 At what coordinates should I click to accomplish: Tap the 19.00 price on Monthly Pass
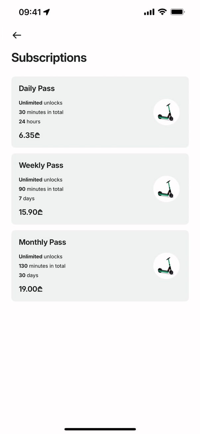coord(31,289)
